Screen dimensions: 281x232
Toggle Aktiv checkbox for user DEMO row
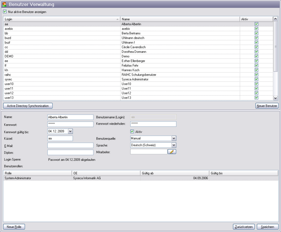[x=256, y=56]
